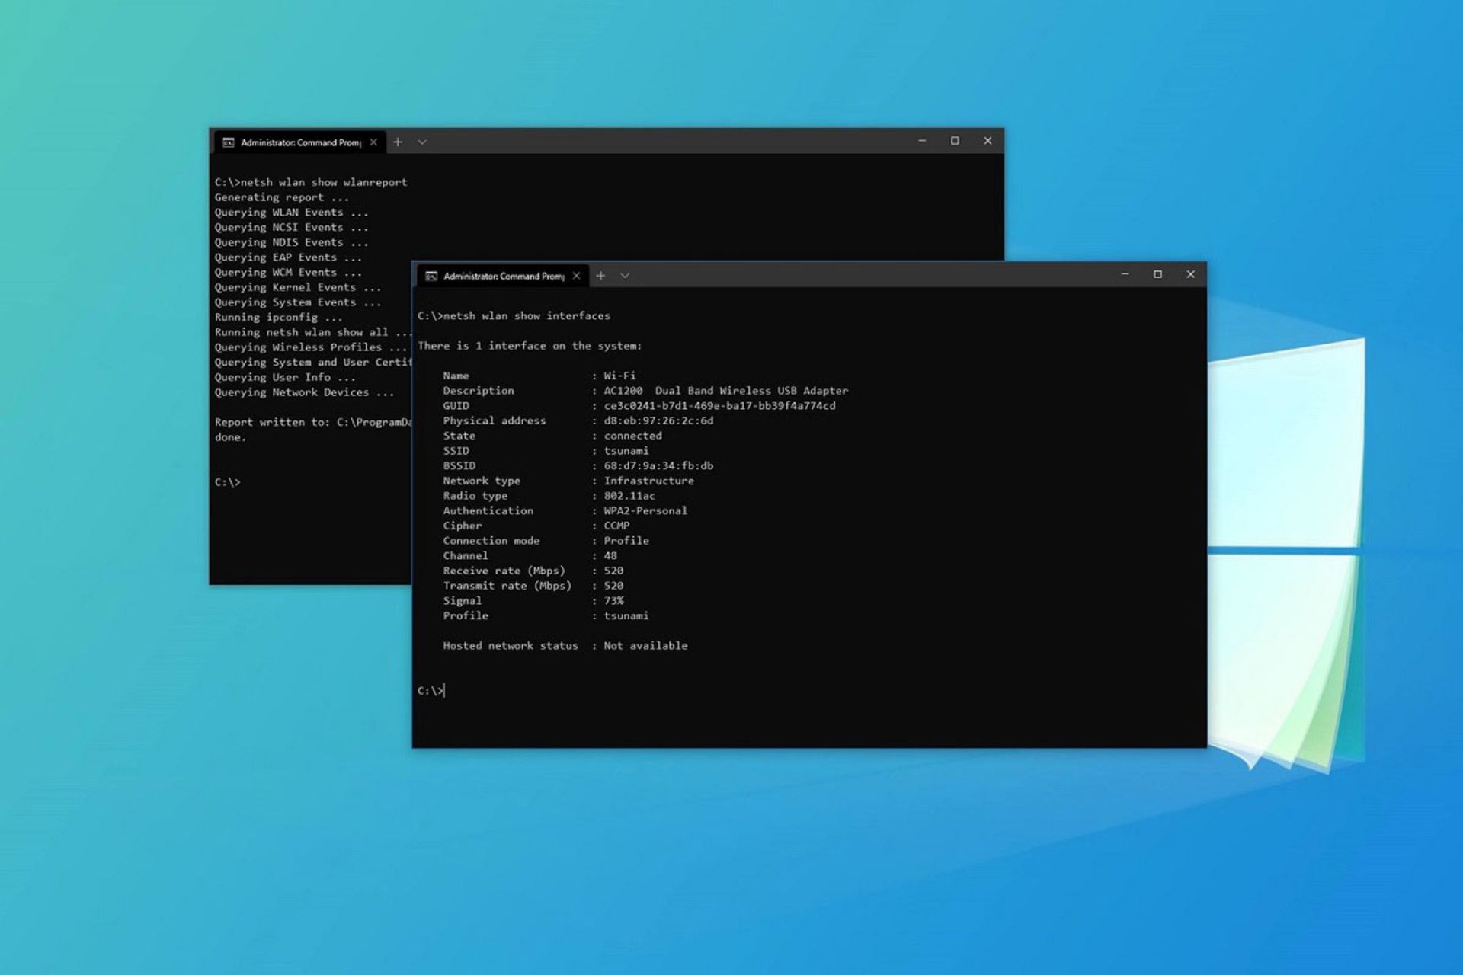Close the show interfaces terminal window
This screenshot has width=1463, height=975.
[1190, 274]
